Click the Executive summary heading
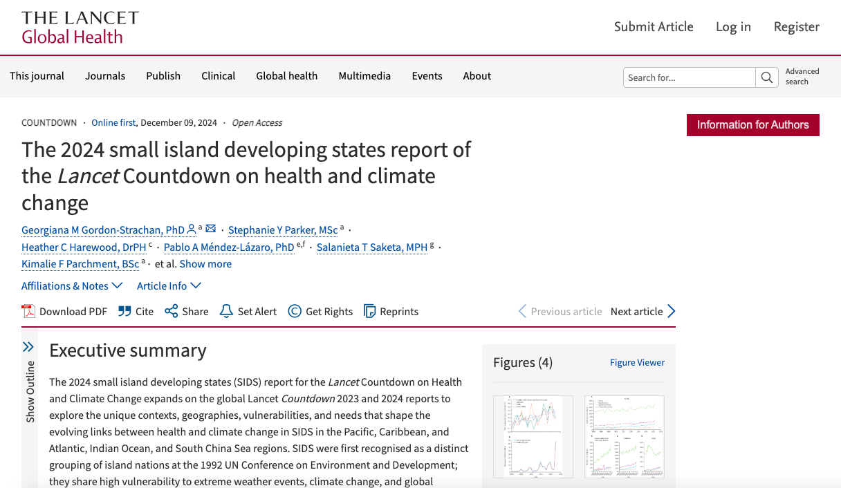 128,350
